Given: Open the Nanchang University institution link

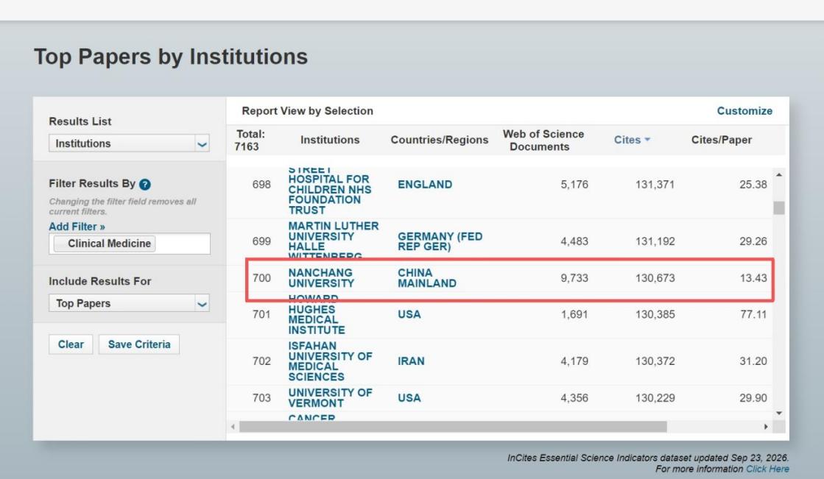Looking at the screenshot, I should (321, 278).
